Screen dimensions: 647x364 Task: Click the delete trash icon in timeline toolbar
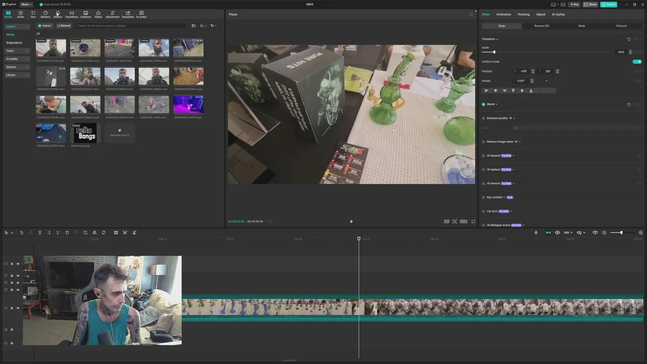67,233
